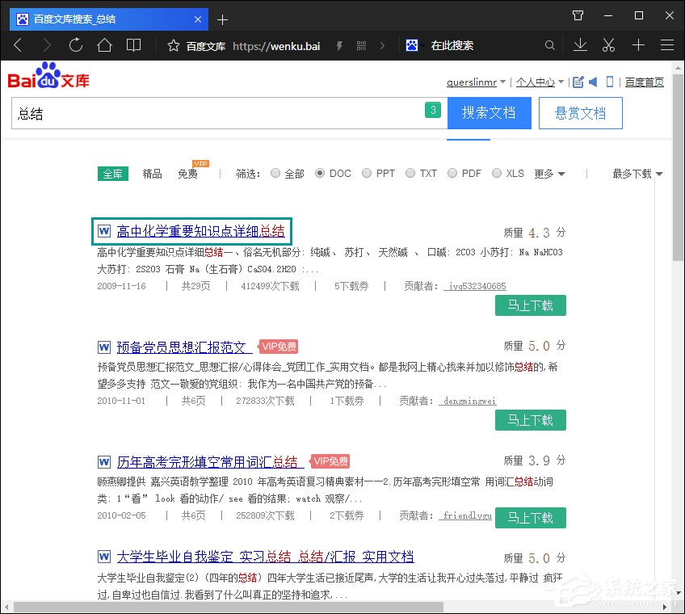685x614 pixels.
Task: Click the speaker announcement icon near 百度首页
Action: pyautogui.click(x=594, y=81)
